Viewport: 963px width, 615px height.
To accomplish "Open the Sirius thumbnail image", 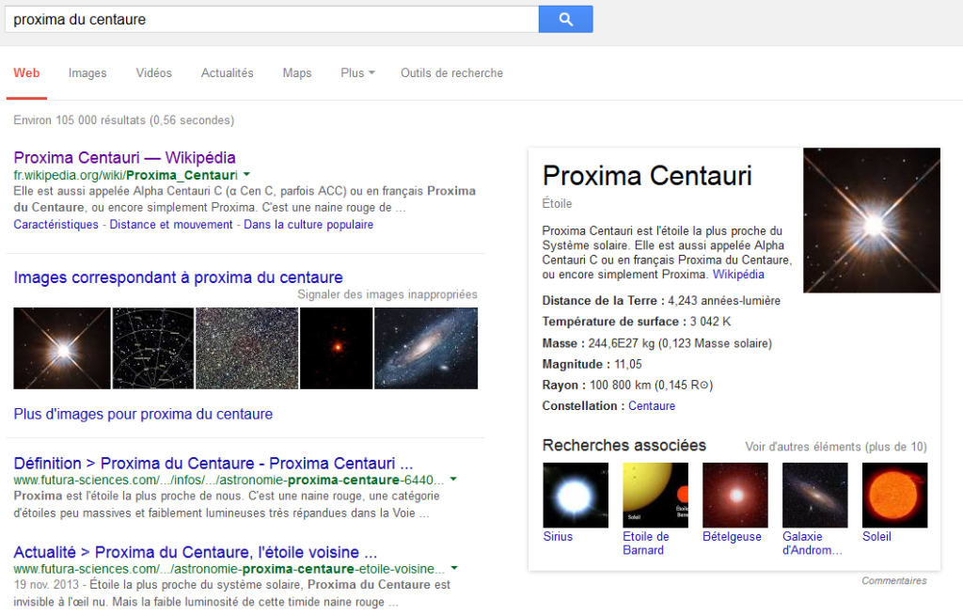I will click(576, 496).
